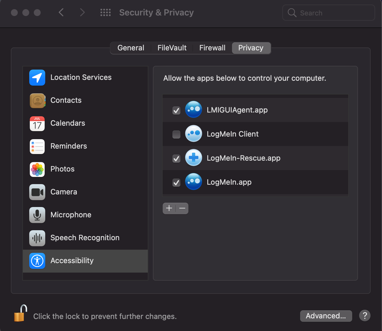Open Contacts privacy settings

tap(37, 101)
